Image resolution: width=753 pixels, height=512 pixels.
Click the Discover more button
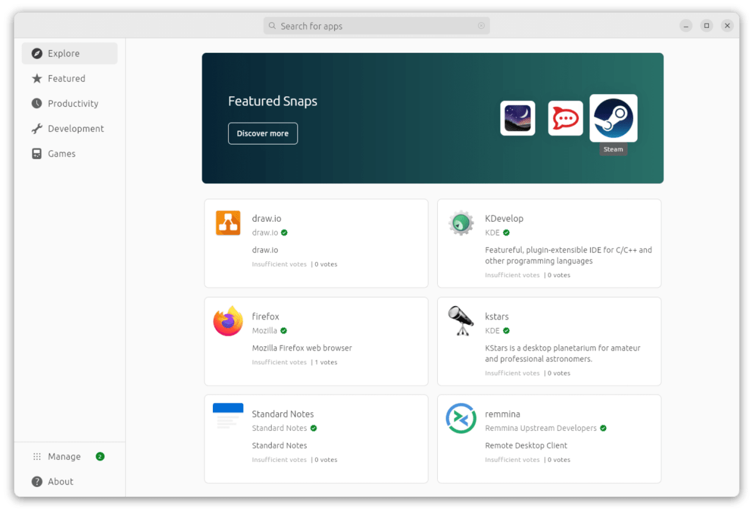click(x=263, y=133)
